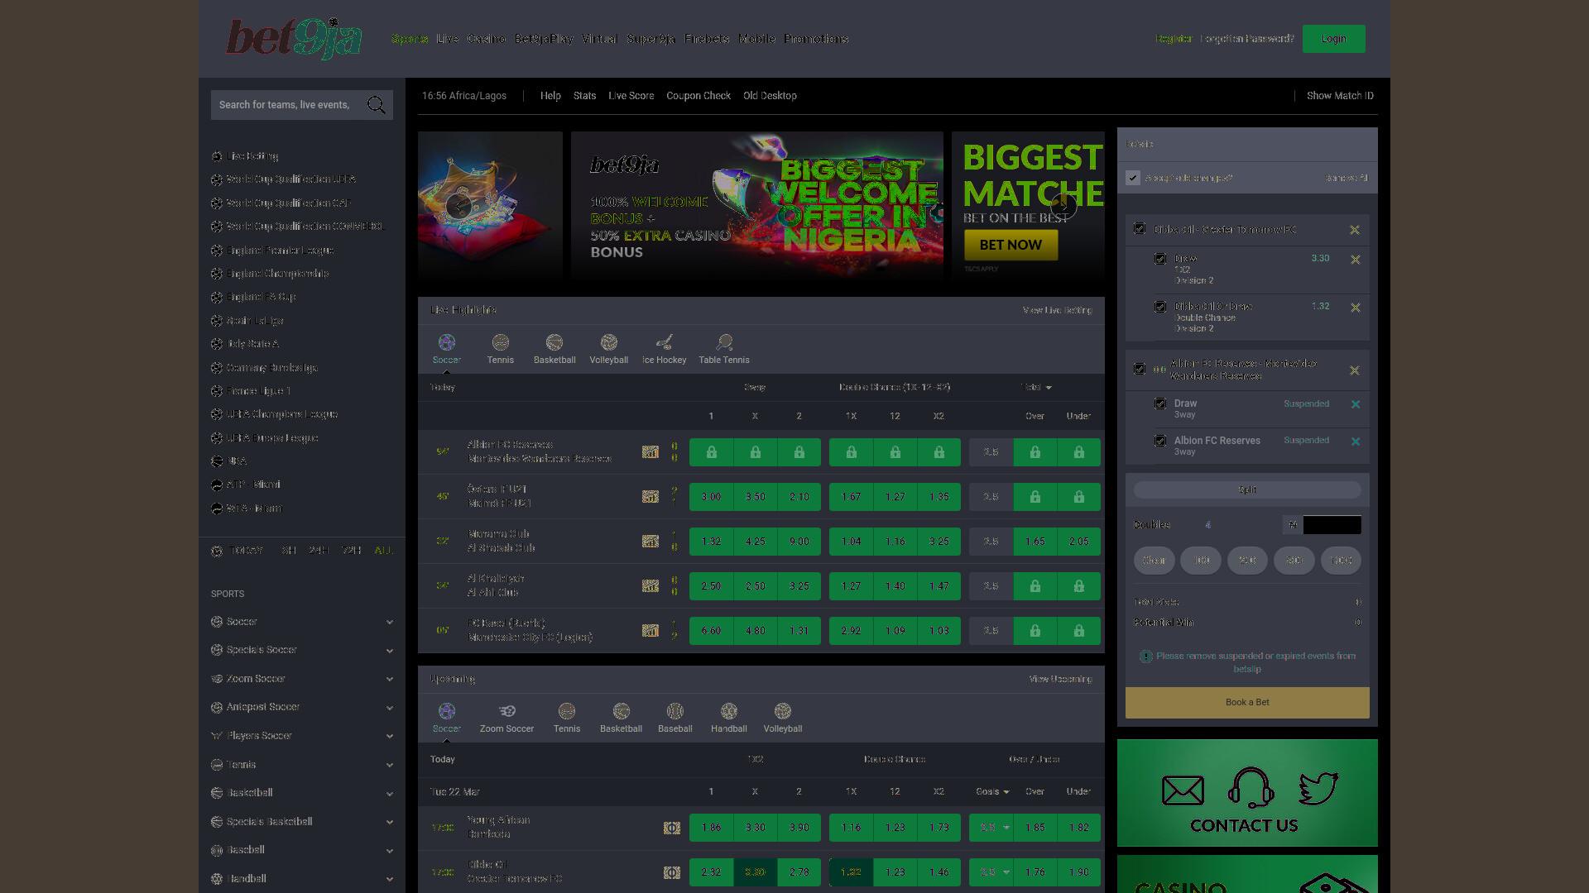1589x893 pixels.
Task: Go to next banner slide
Action: pos(1063,206)
